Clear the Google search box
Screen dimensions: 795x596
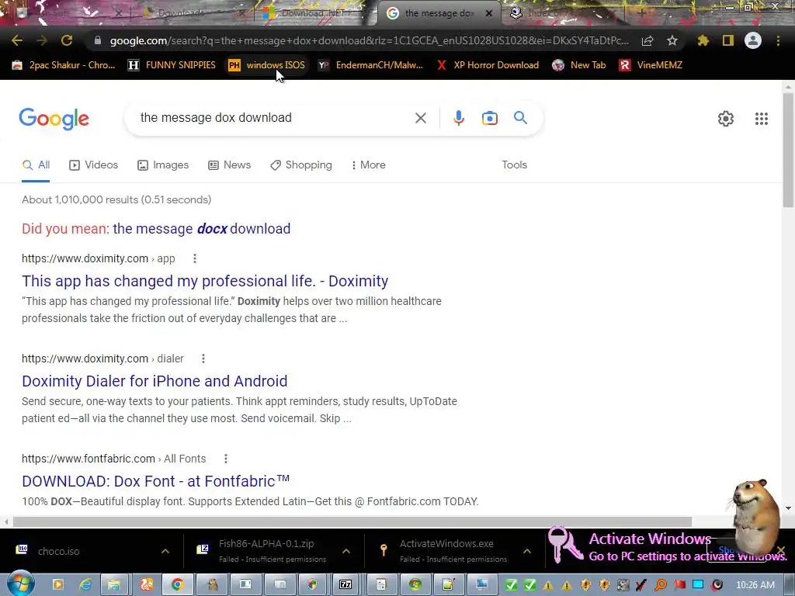(420, 118)
